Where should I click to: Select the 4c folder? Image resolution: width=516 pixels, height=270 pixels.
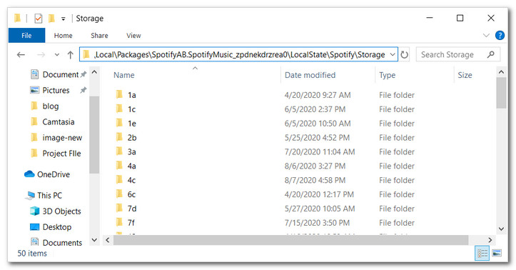131,180
